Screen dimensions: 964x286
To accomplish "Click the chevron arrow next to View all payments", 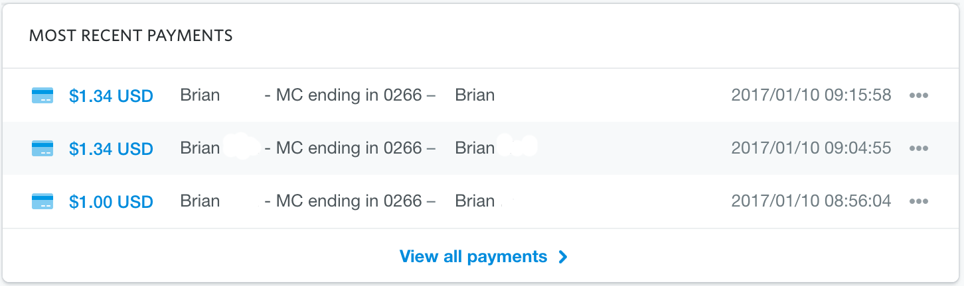I will pyautogui.click(x=563, y=257).
